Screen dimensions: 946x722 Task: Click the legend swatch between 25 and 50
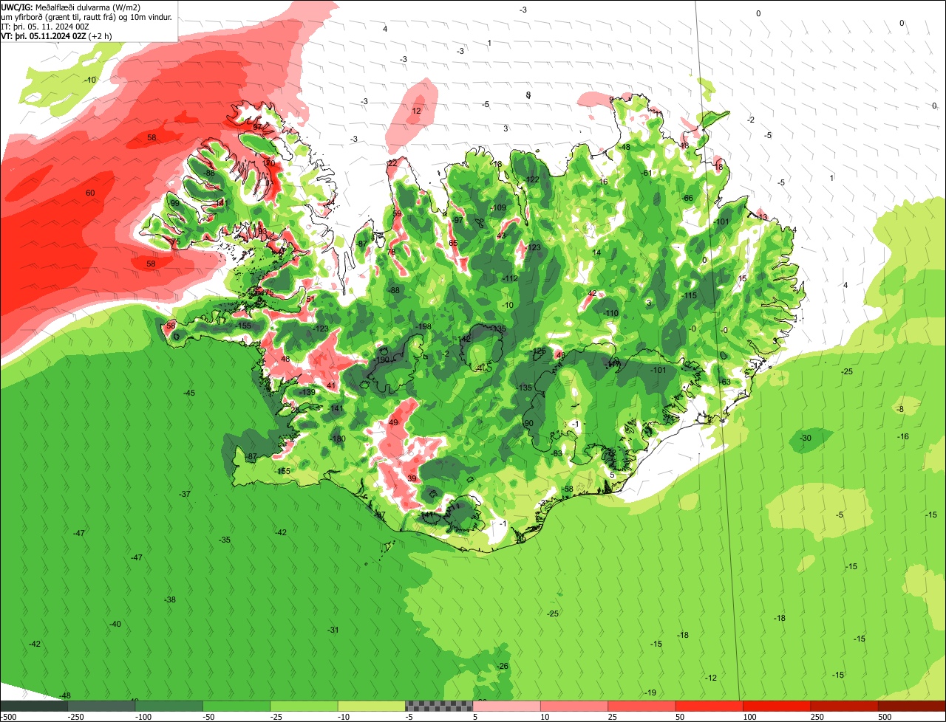click(x=642, y=706)
